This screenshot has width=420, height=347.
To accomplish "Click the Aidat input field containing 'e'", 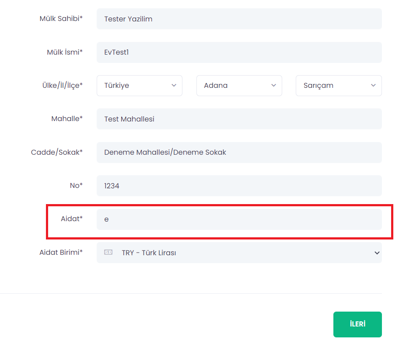I will (x=239, y=219).
